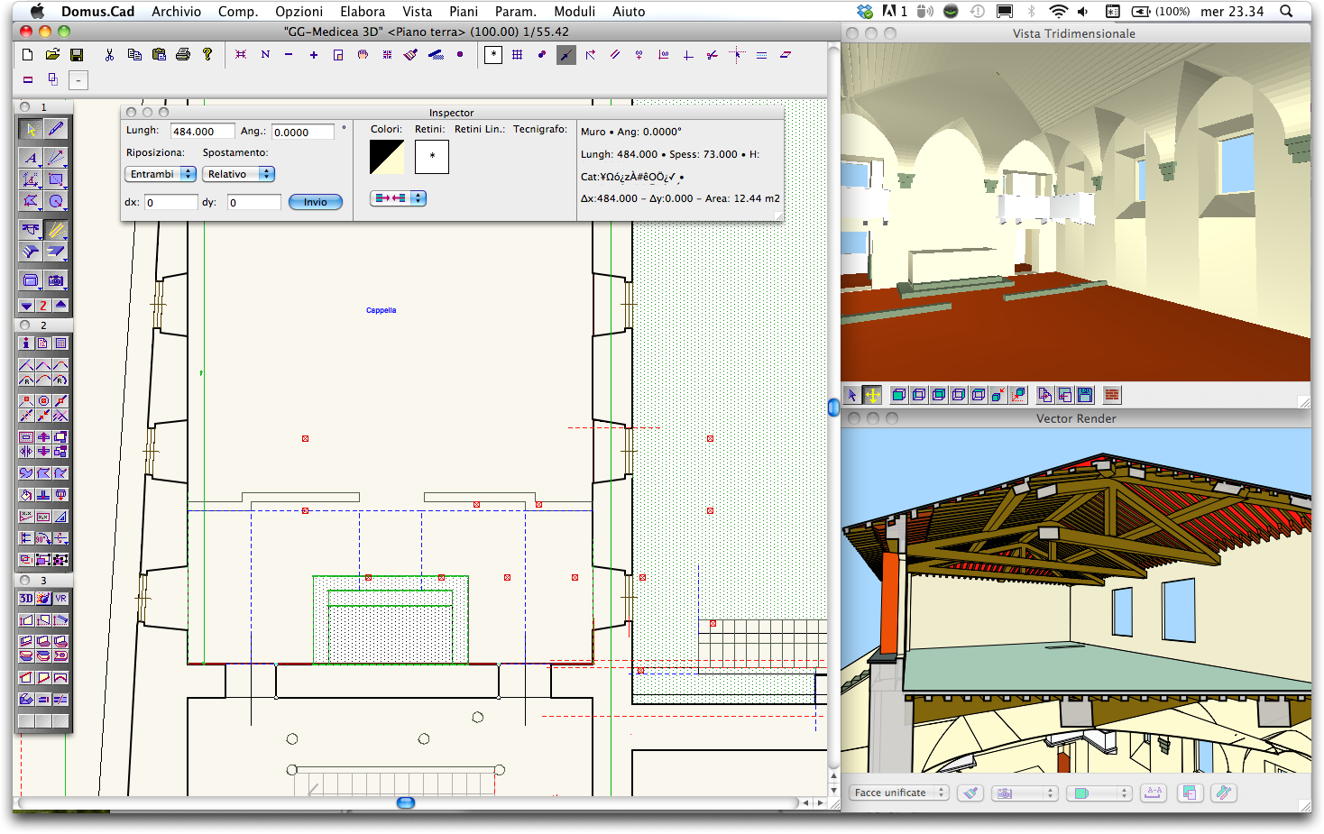Click the red 2 floor level icon
The width and height of the screenshot is (1324, 834).
[43, 306]
